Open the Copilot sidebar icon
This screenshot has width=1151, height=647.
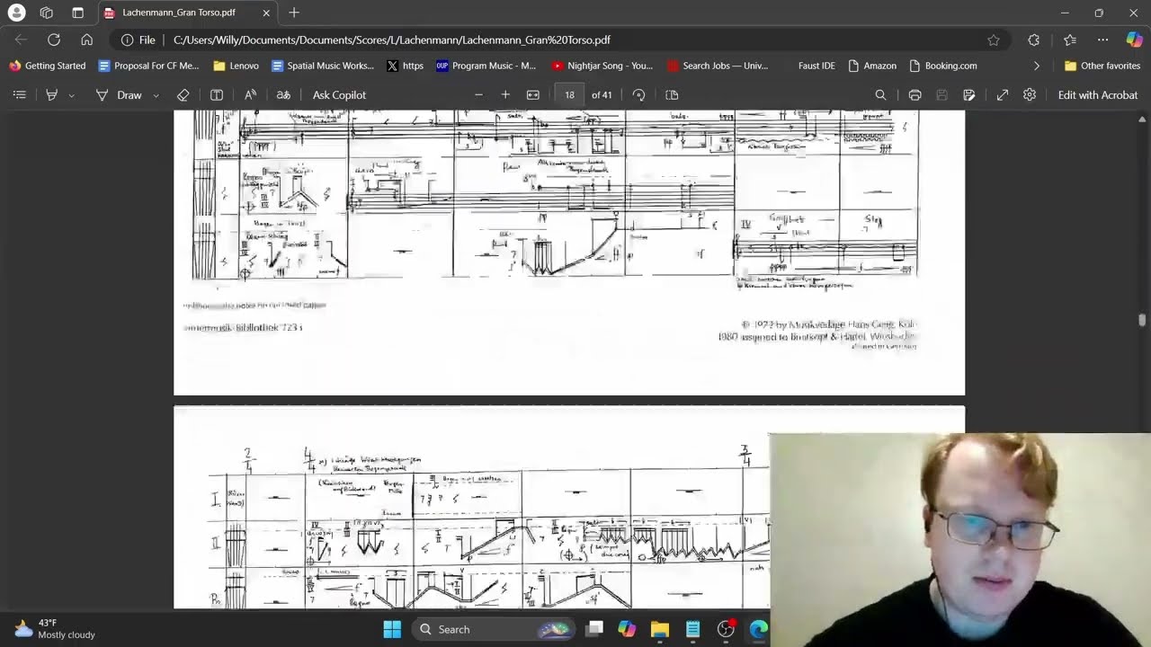(x=1134, y=40)
